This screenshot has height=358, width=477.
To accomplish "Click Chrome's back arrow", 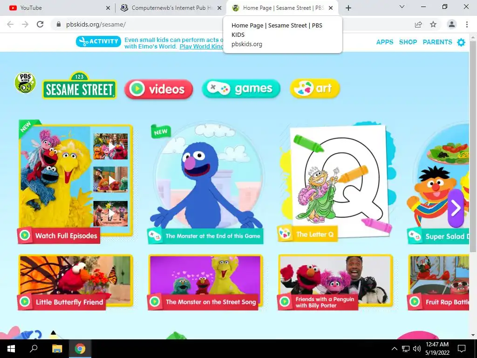I will tap(10, 24).
